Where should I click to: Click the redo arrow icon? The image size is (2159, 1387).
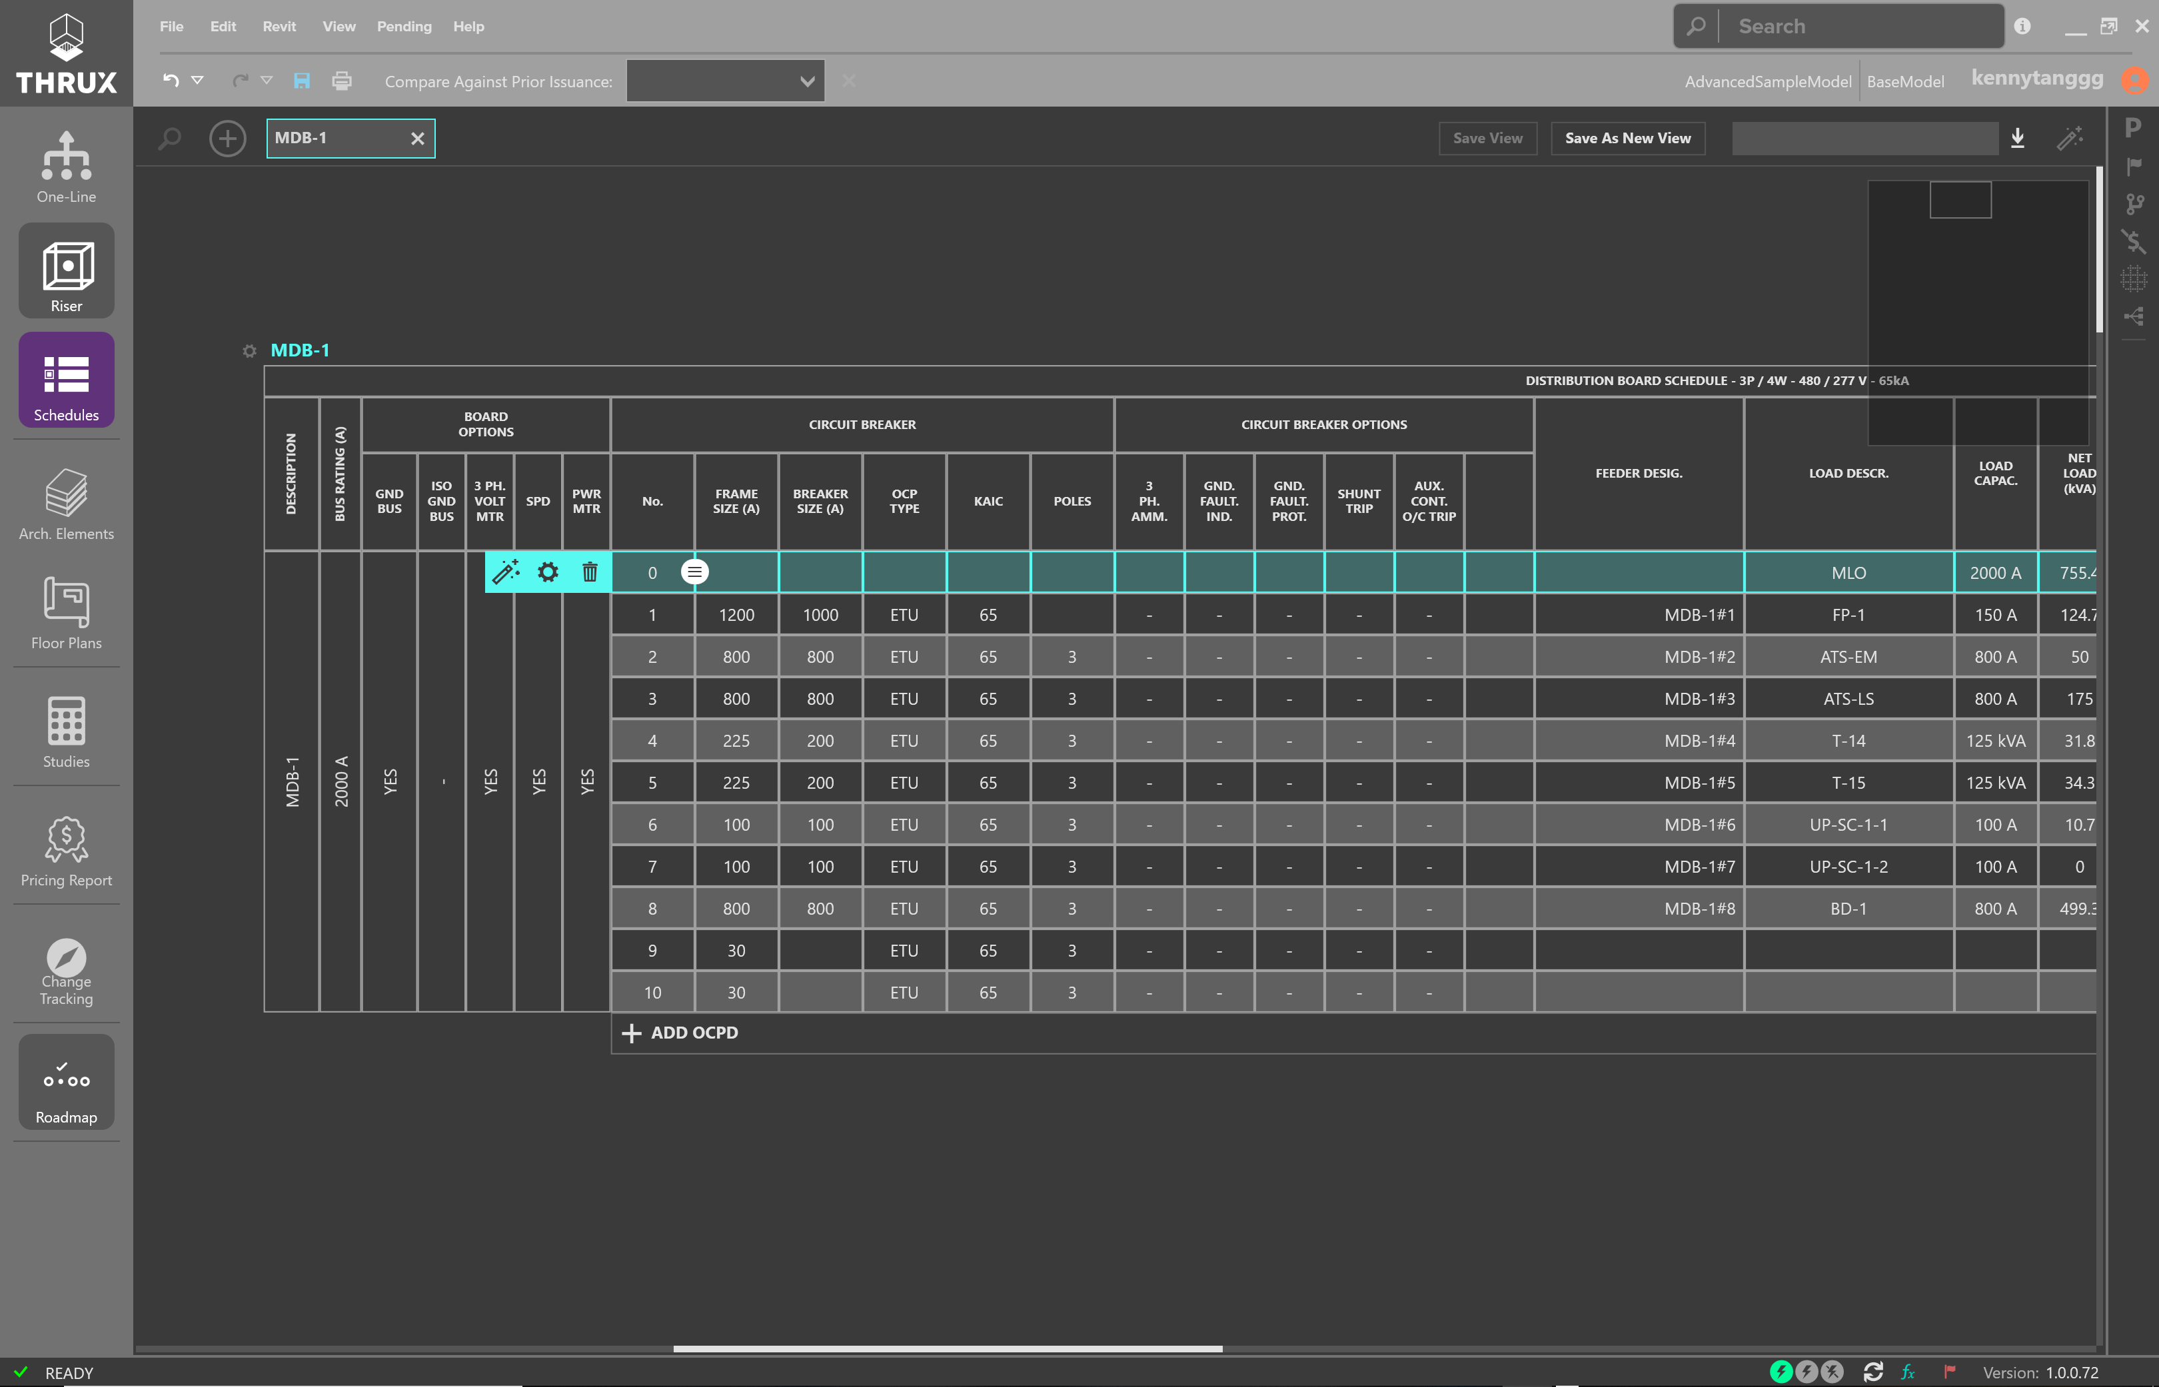tap(240, 80)
